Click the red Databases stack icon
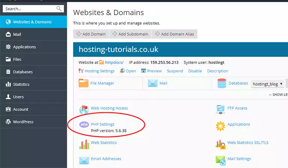Viewport: 288px width, 168px height. tap(222, 83)
